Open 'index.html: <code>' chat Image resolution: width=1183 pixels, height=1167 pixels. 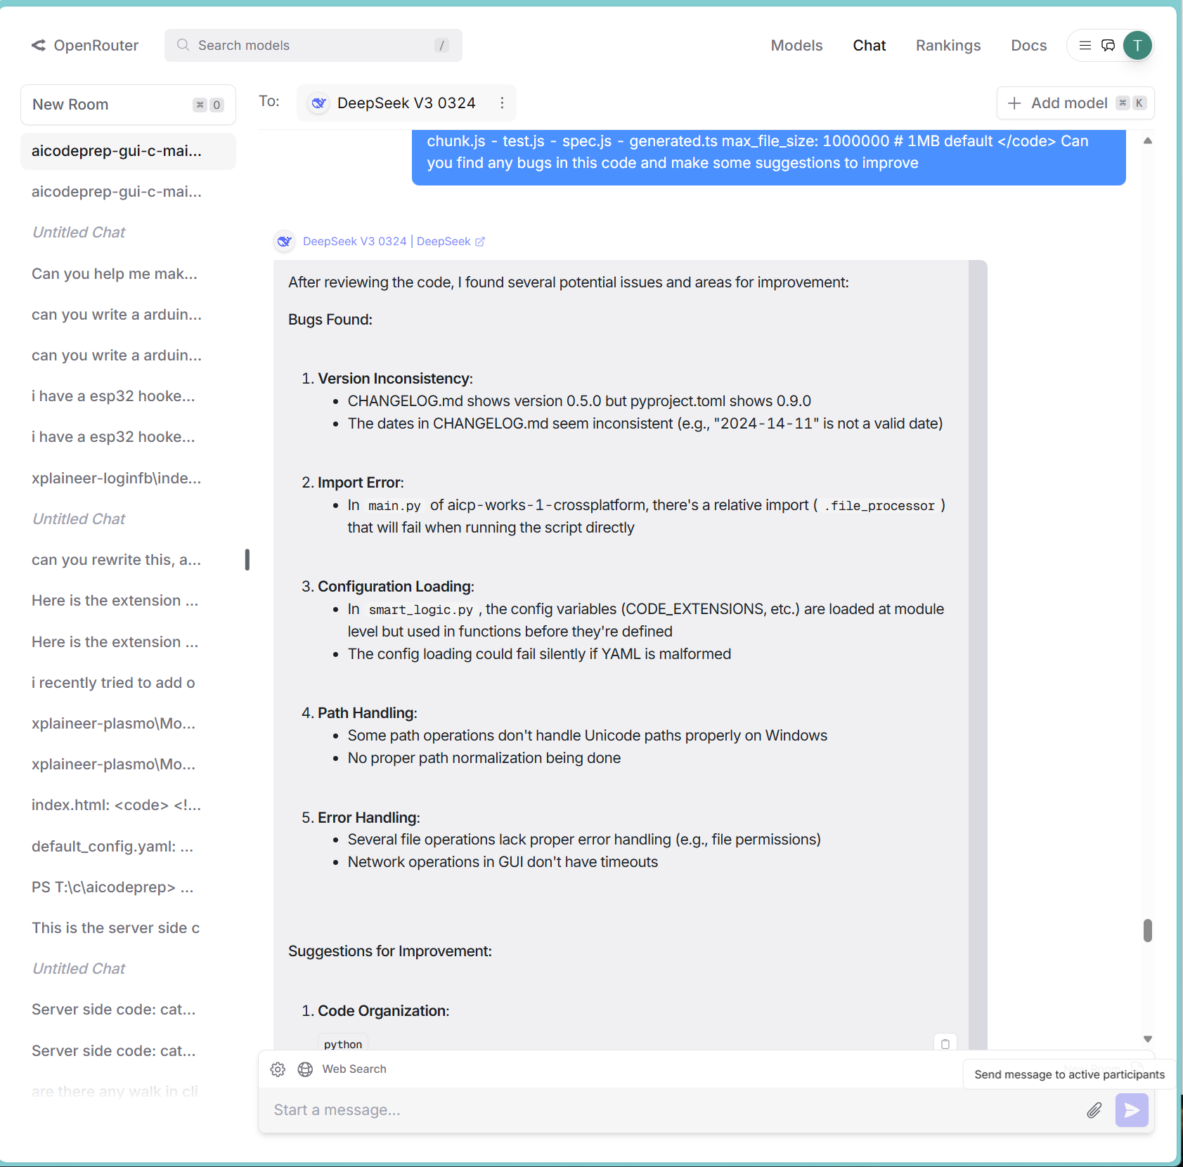coord(128,805)
